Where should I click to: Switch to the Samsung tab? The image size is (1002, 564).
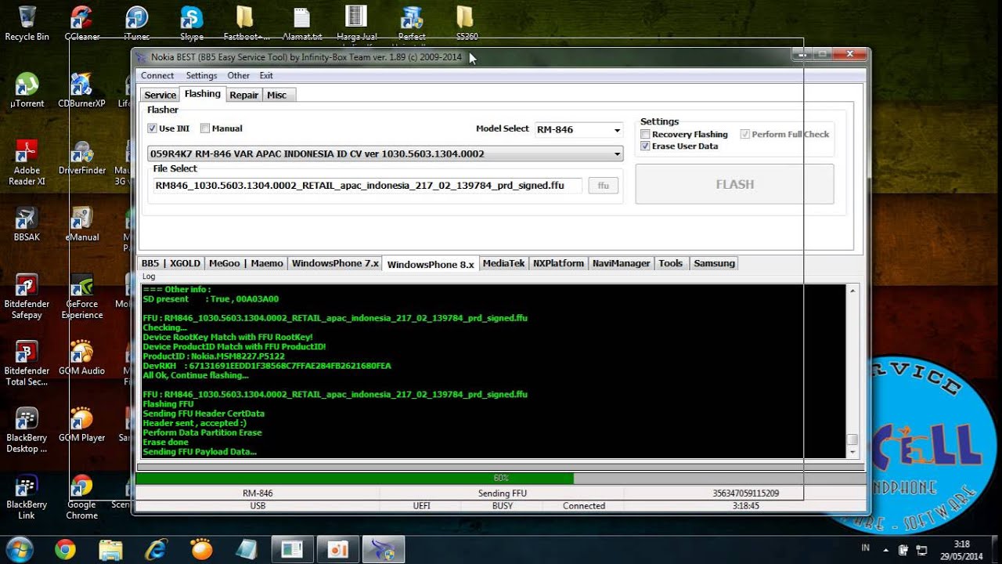(714, 263)
